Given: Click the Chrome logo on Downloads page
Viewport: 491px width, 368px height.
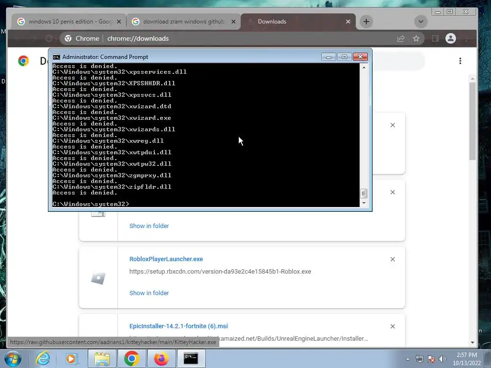Looking at the screenshot, I should (x=23, y=61).
